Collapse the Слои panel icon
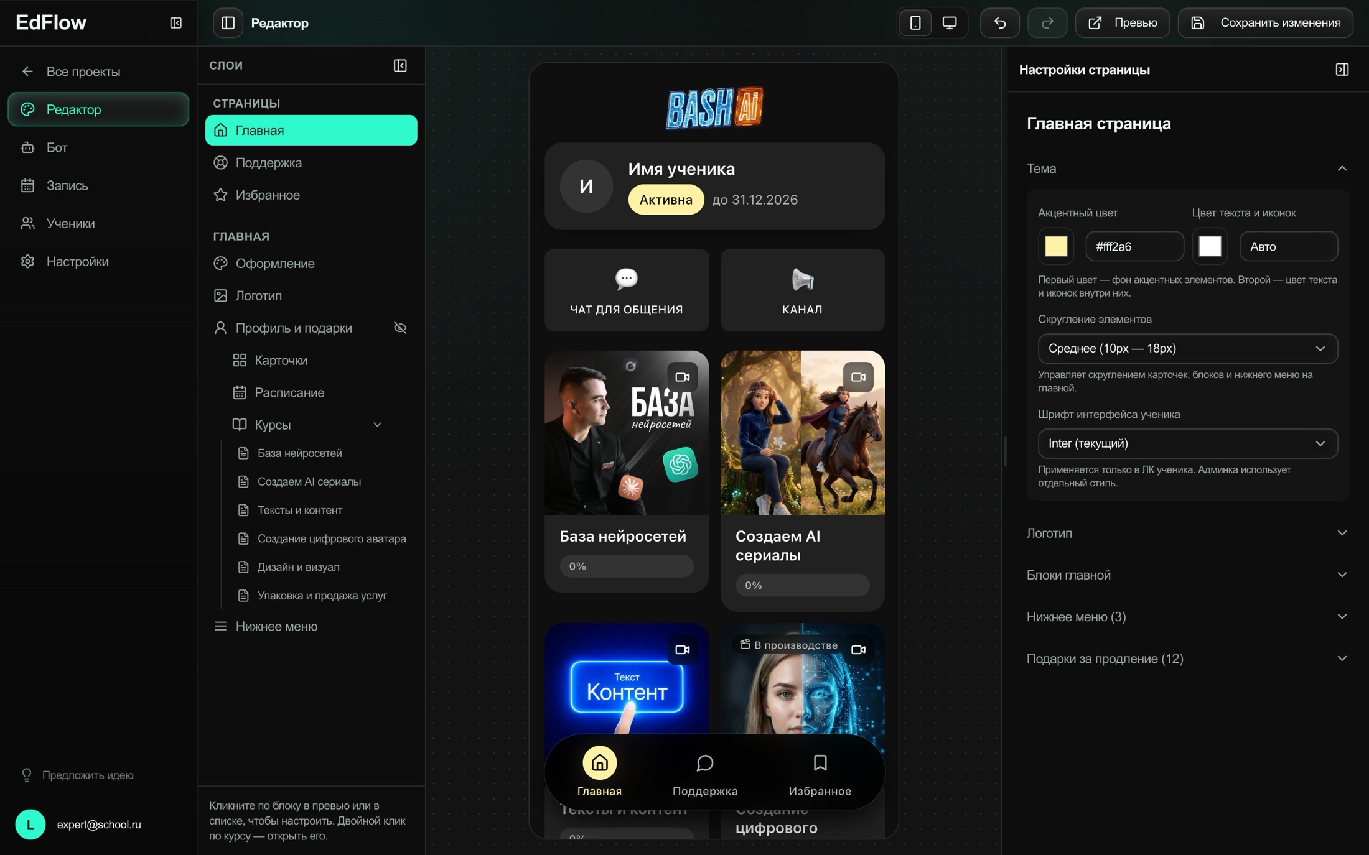 tap(400, 65)
